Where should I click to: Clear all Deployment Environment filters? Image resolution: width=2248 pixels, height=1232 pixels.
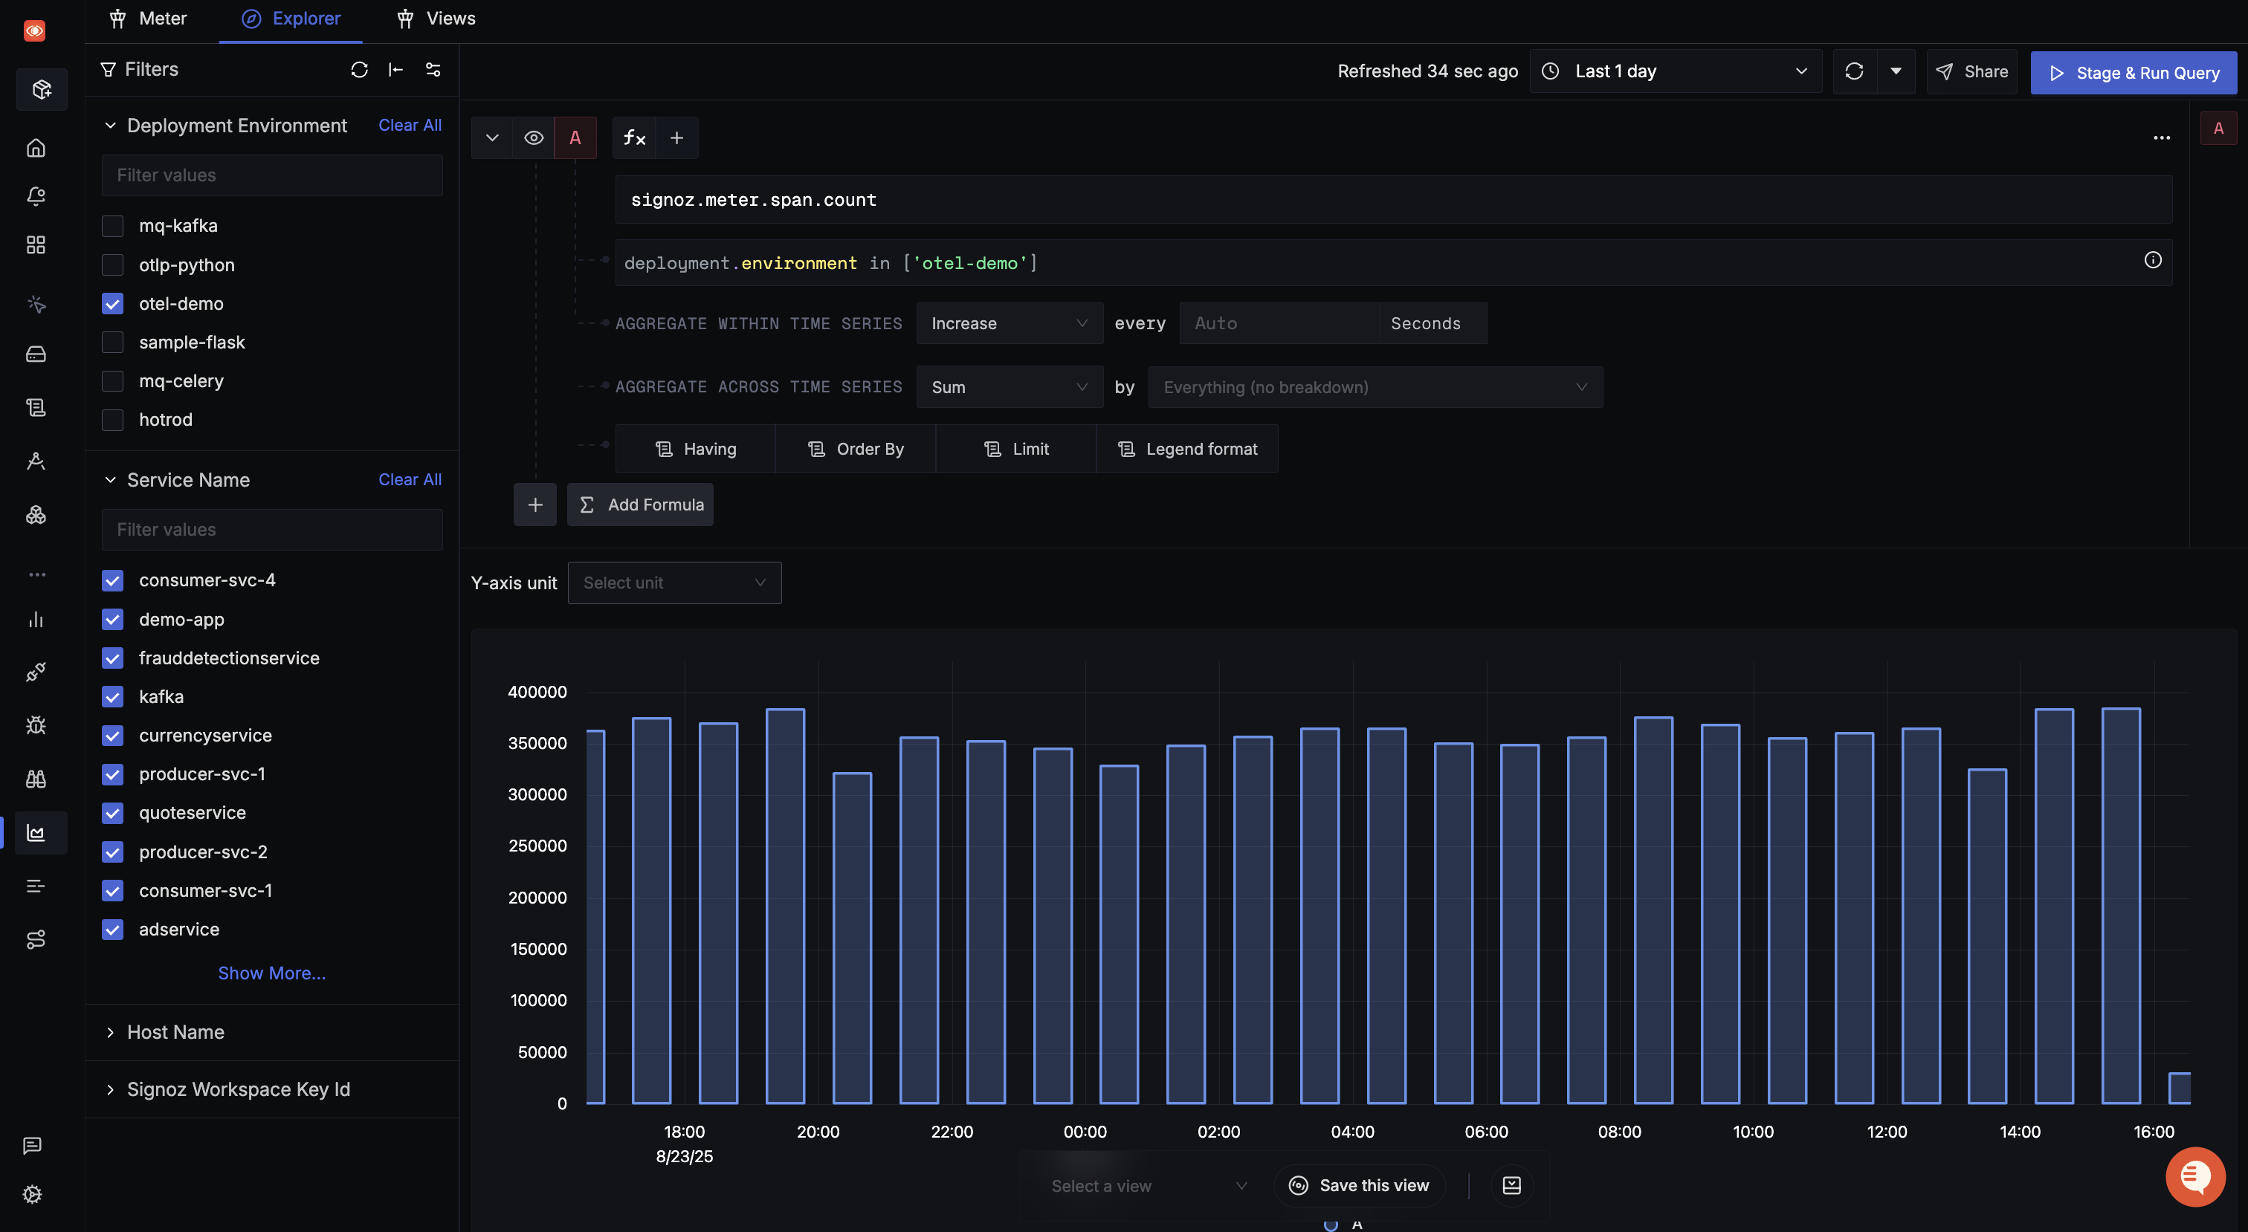[x=410, y=126]
